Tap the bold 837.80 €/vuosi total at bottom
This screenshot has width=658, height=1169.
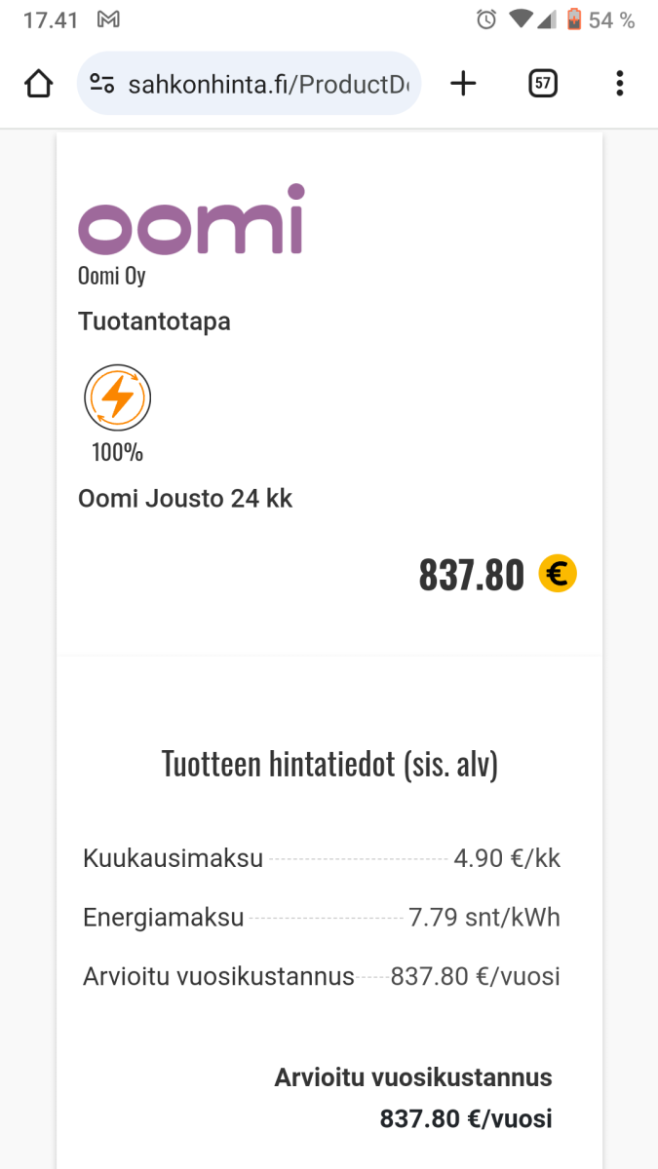click(466, 1118)
